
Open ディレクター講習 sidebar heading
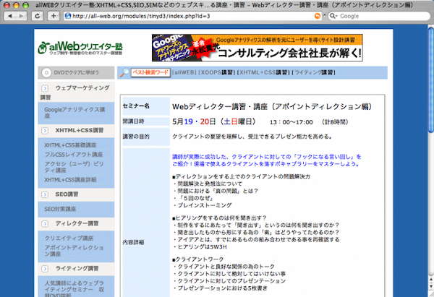pyautogui.click(x=77, y=223)
